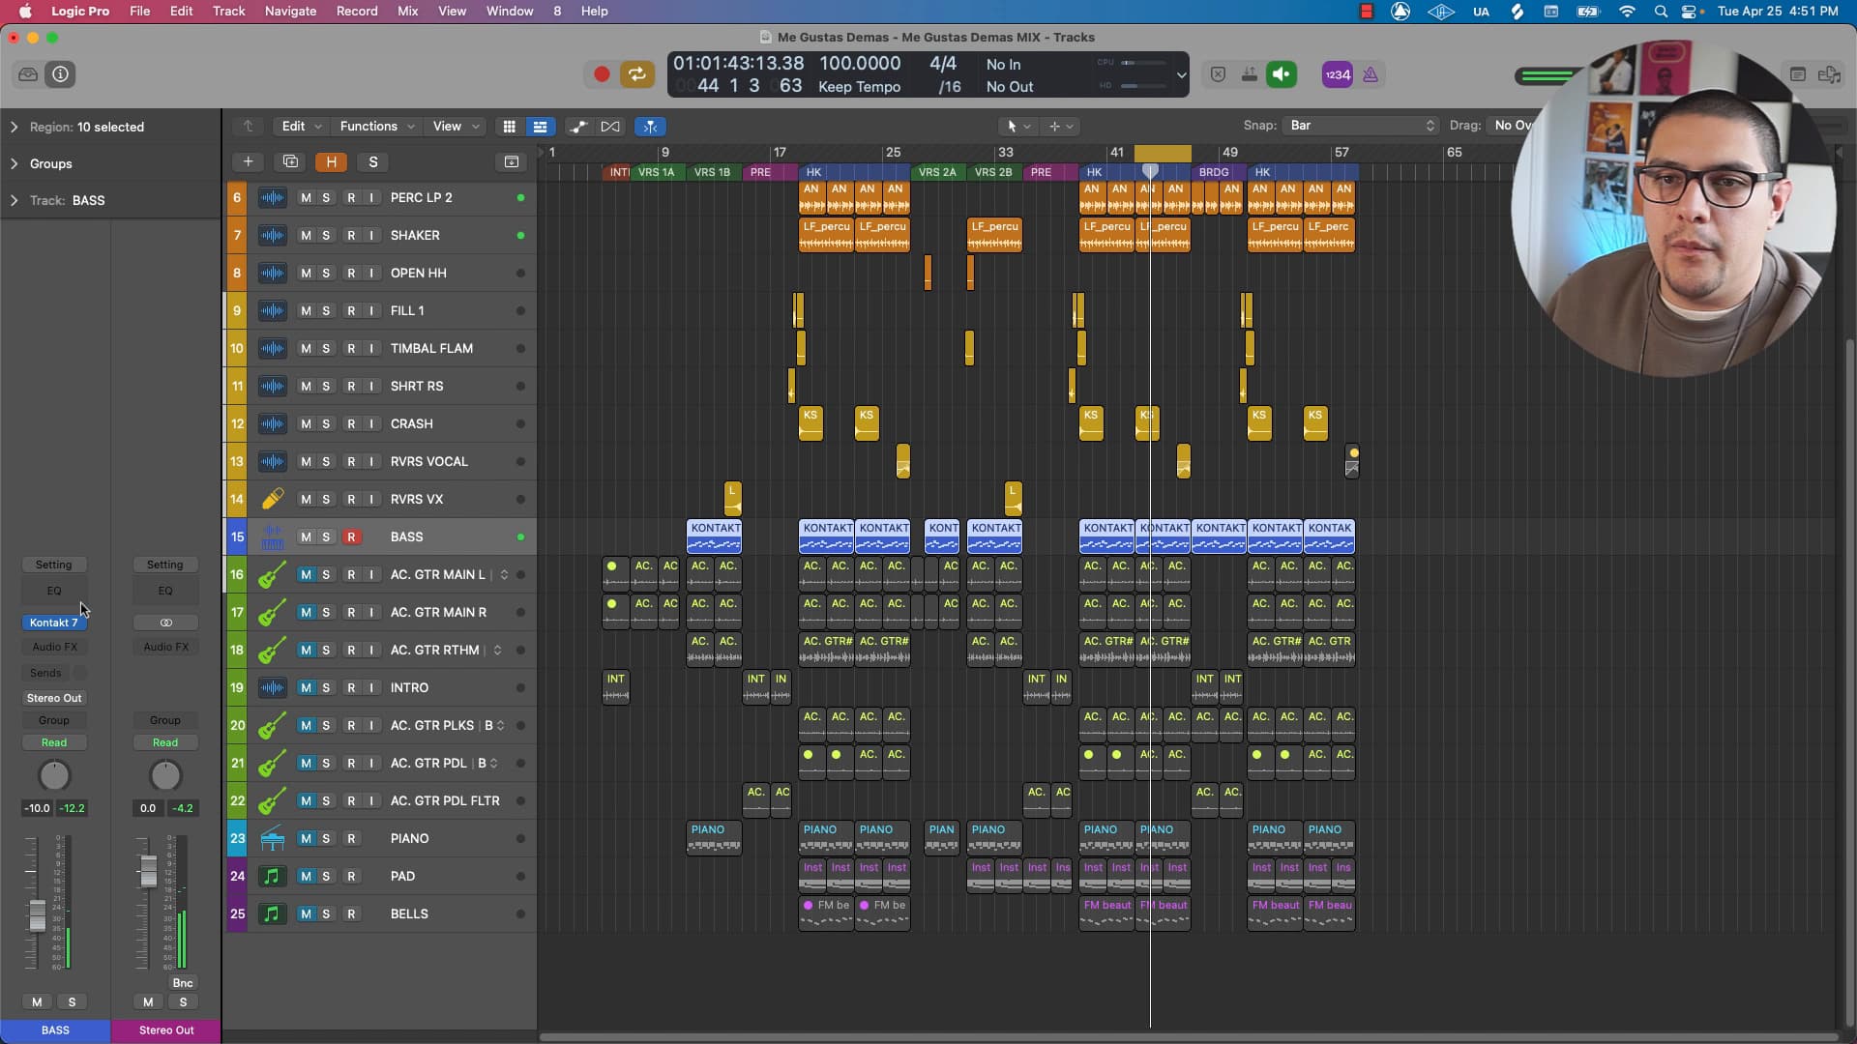Click the add new track plus icon
Viewport: 1857px width, 1044px height.
[248, 161]
